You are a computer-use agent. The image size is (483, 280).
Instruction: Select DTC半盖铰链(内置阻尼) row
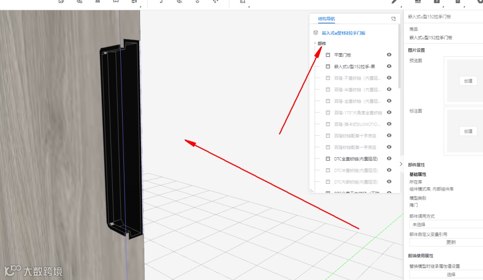point(356,170)
